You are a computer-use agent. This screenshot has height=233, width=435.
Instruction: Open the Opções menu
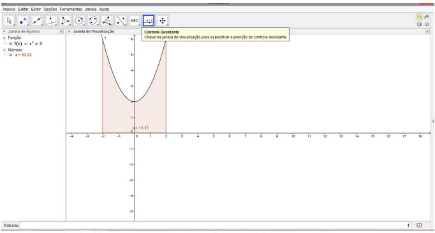[50, 9]
